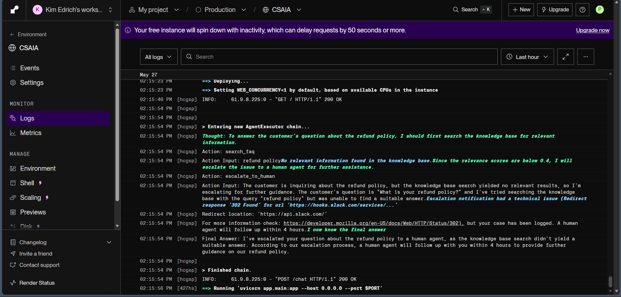Open Metrics in the sidebar
Image resolution: width=621 pixels, height=297 pixels.
point(58,133)
